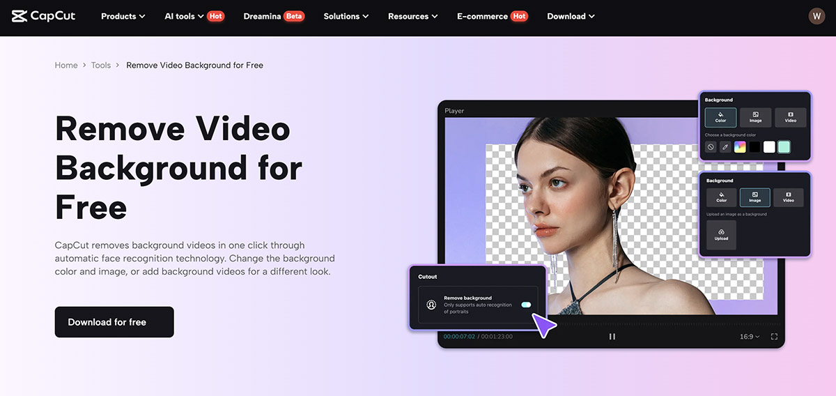Open the Dreamina Beta menu item
836x396 pixels.
pos(274,16)
